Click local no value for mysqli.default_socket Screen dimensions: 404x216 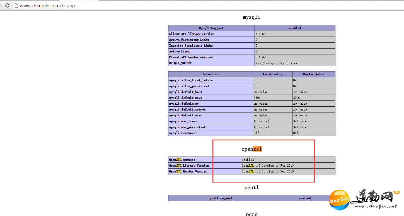coord(261,109)
